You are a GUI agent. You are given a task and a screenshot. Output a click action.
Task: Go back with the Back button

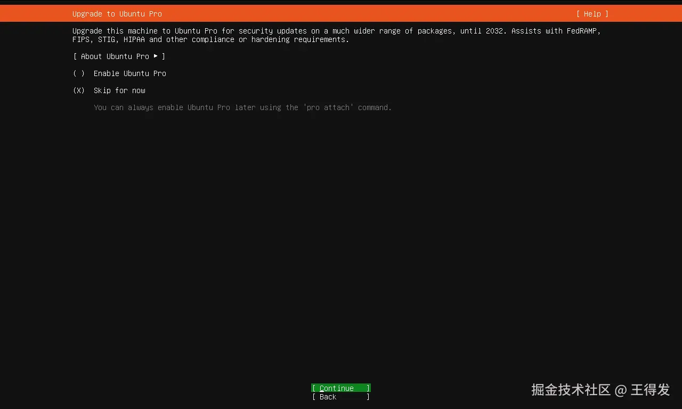[x=341, y=397]
